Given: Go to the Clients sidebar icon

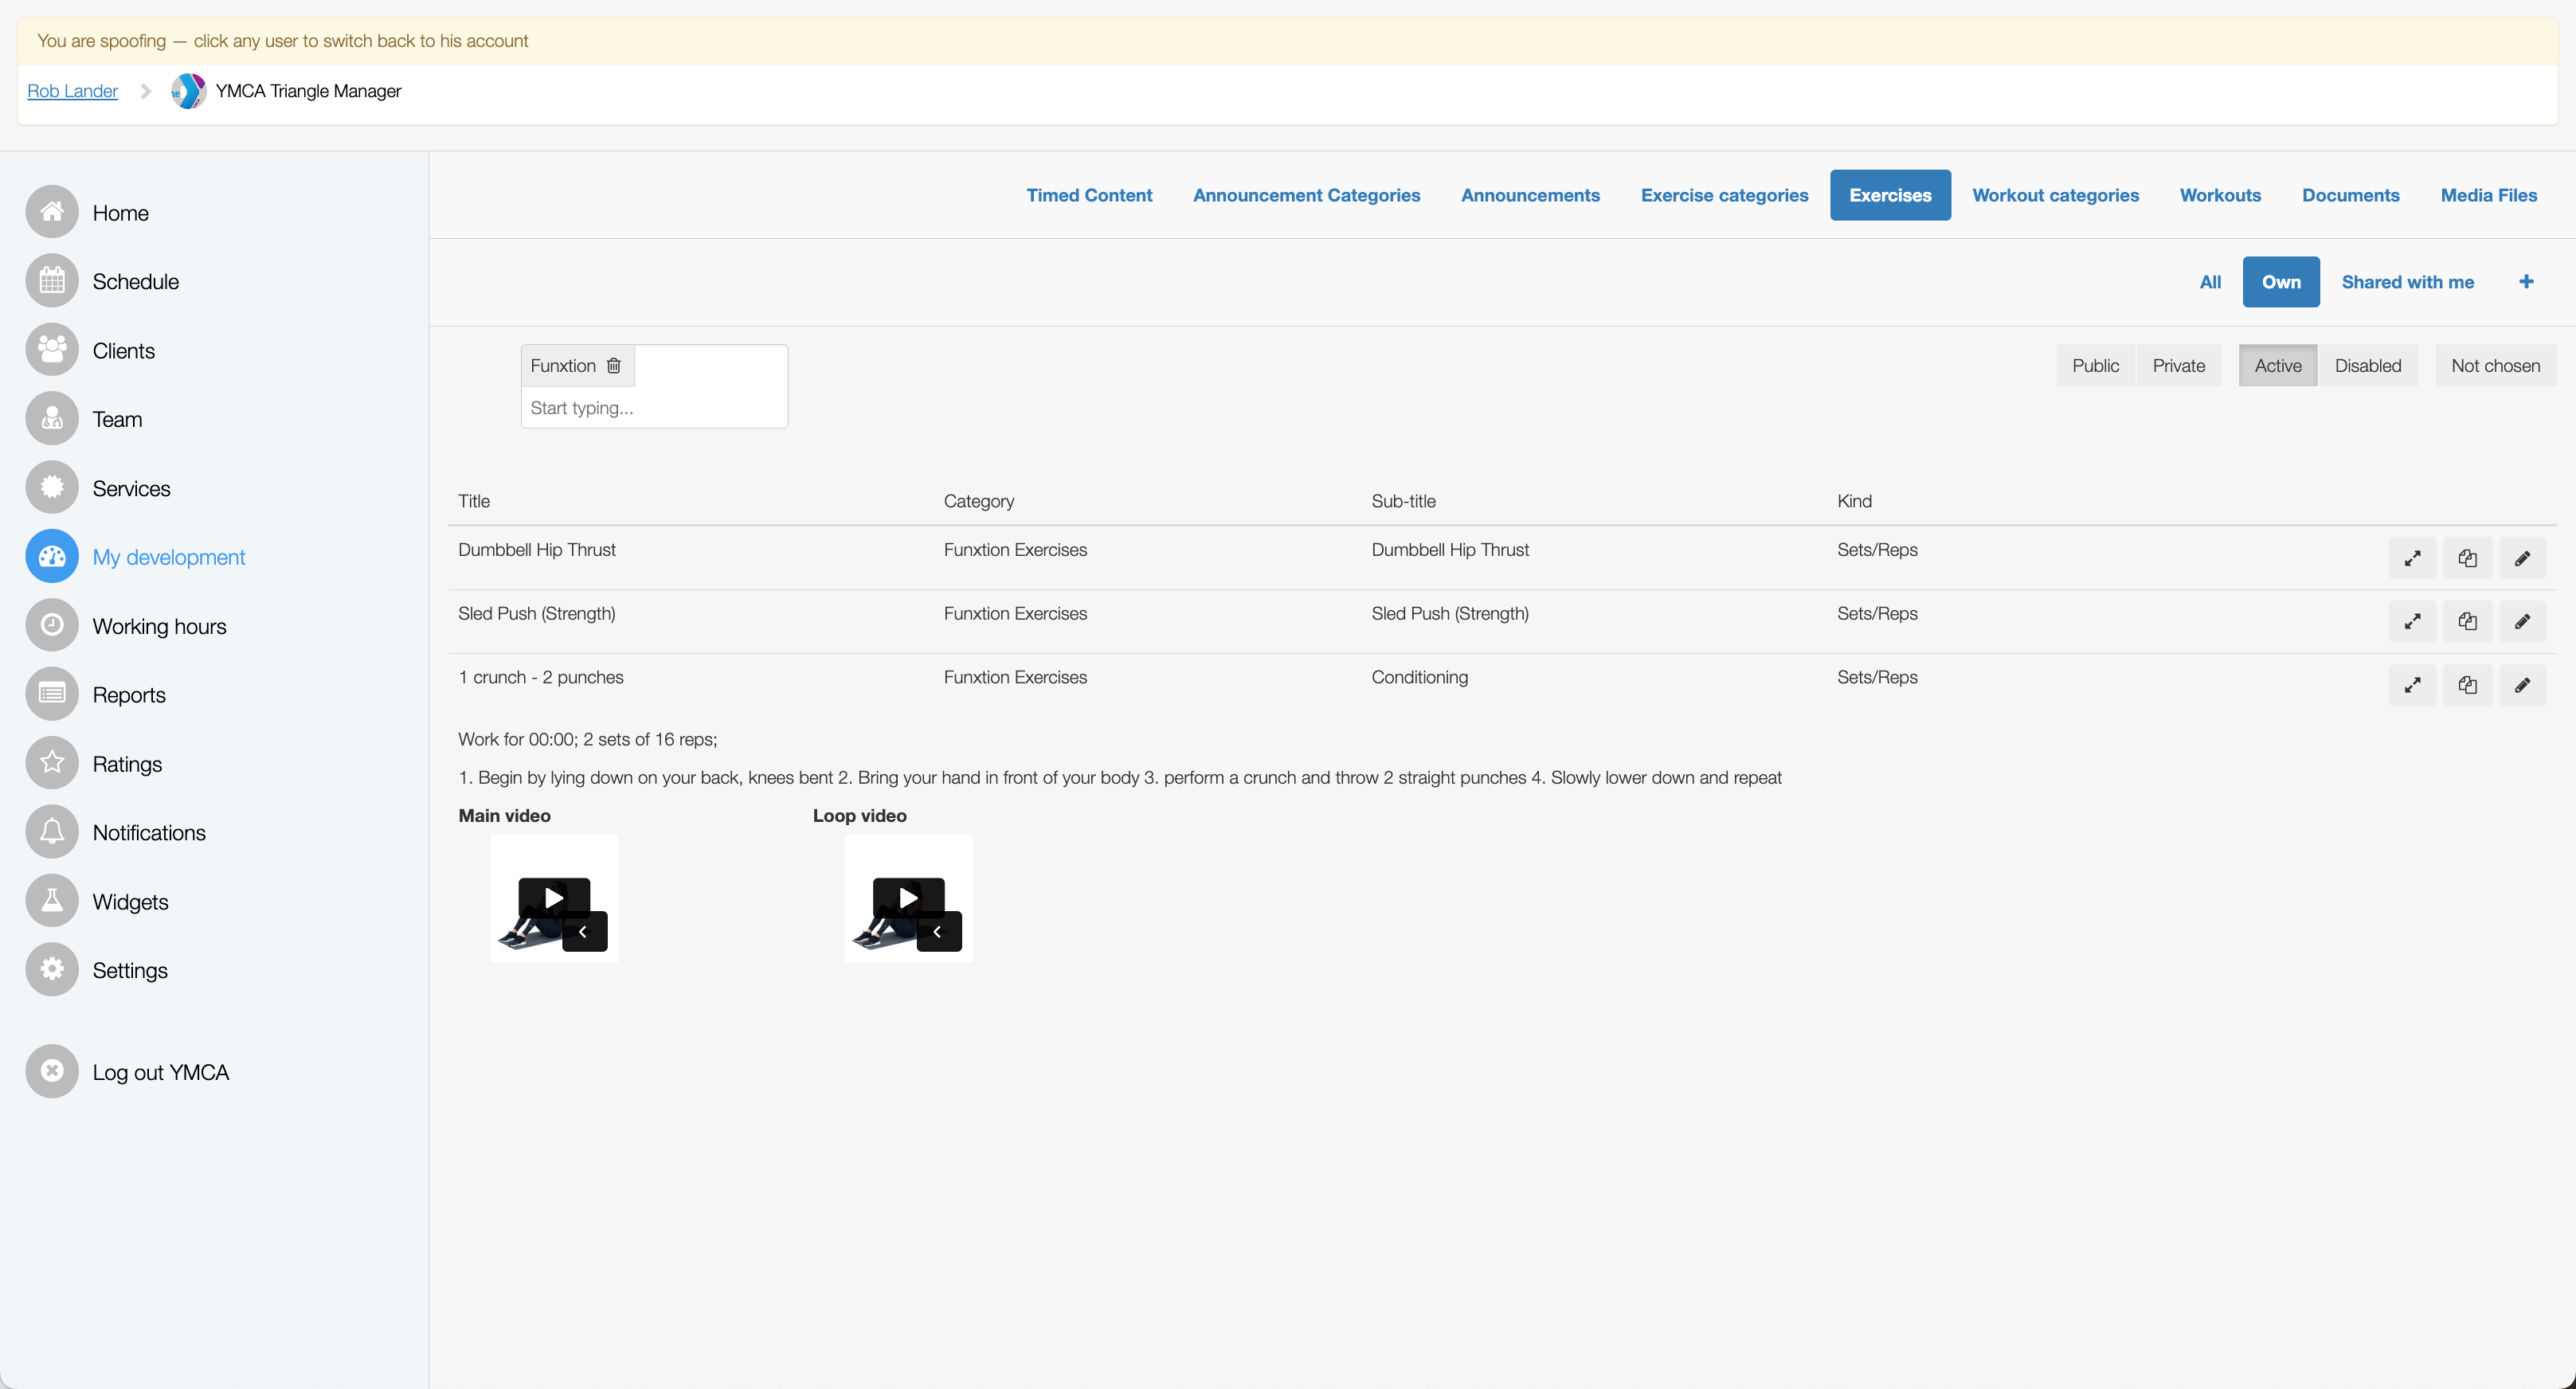Looking at the screenshot, I should (52, 350).
